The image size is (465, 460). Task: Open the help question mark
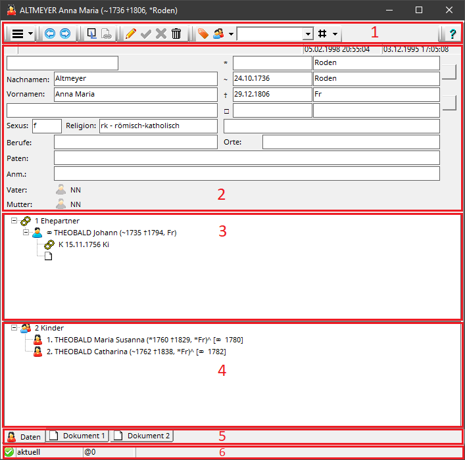(x=453, y=34)
